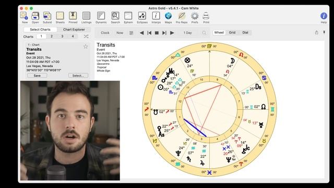
Task: Click the shuffle charts icon
Action: point(86,37)
